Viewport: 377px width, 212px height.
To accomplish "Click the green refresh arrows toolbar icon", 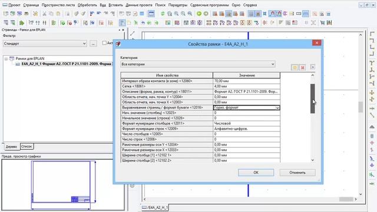I will point(163,14).
